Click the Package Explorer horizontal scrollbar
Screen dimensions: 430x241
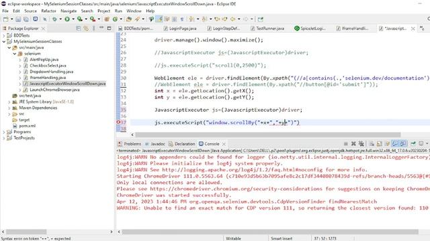[x=26, y=232]
